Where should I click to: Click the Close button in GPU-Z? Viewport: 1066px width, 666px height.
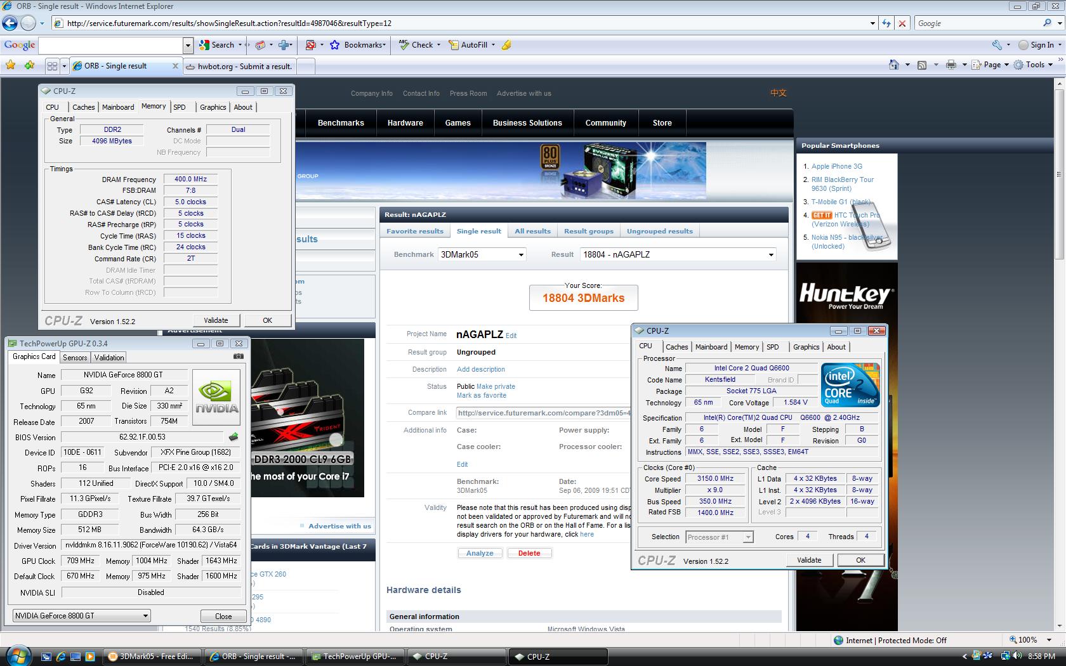tap(223, 616)
